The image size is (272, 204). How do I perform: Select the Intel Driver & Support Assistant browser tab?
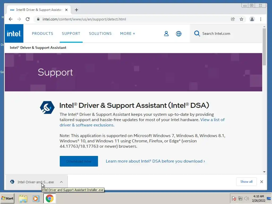(38, 10)
